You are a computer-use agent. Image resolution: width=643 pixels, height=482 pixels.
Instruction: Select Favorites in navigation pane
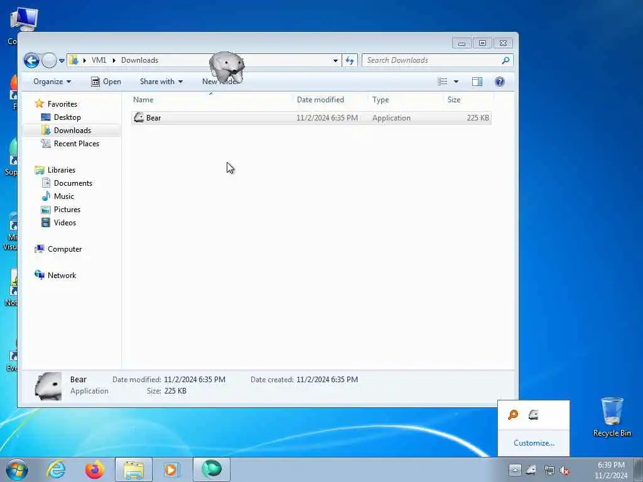click(x=62, y=104)
